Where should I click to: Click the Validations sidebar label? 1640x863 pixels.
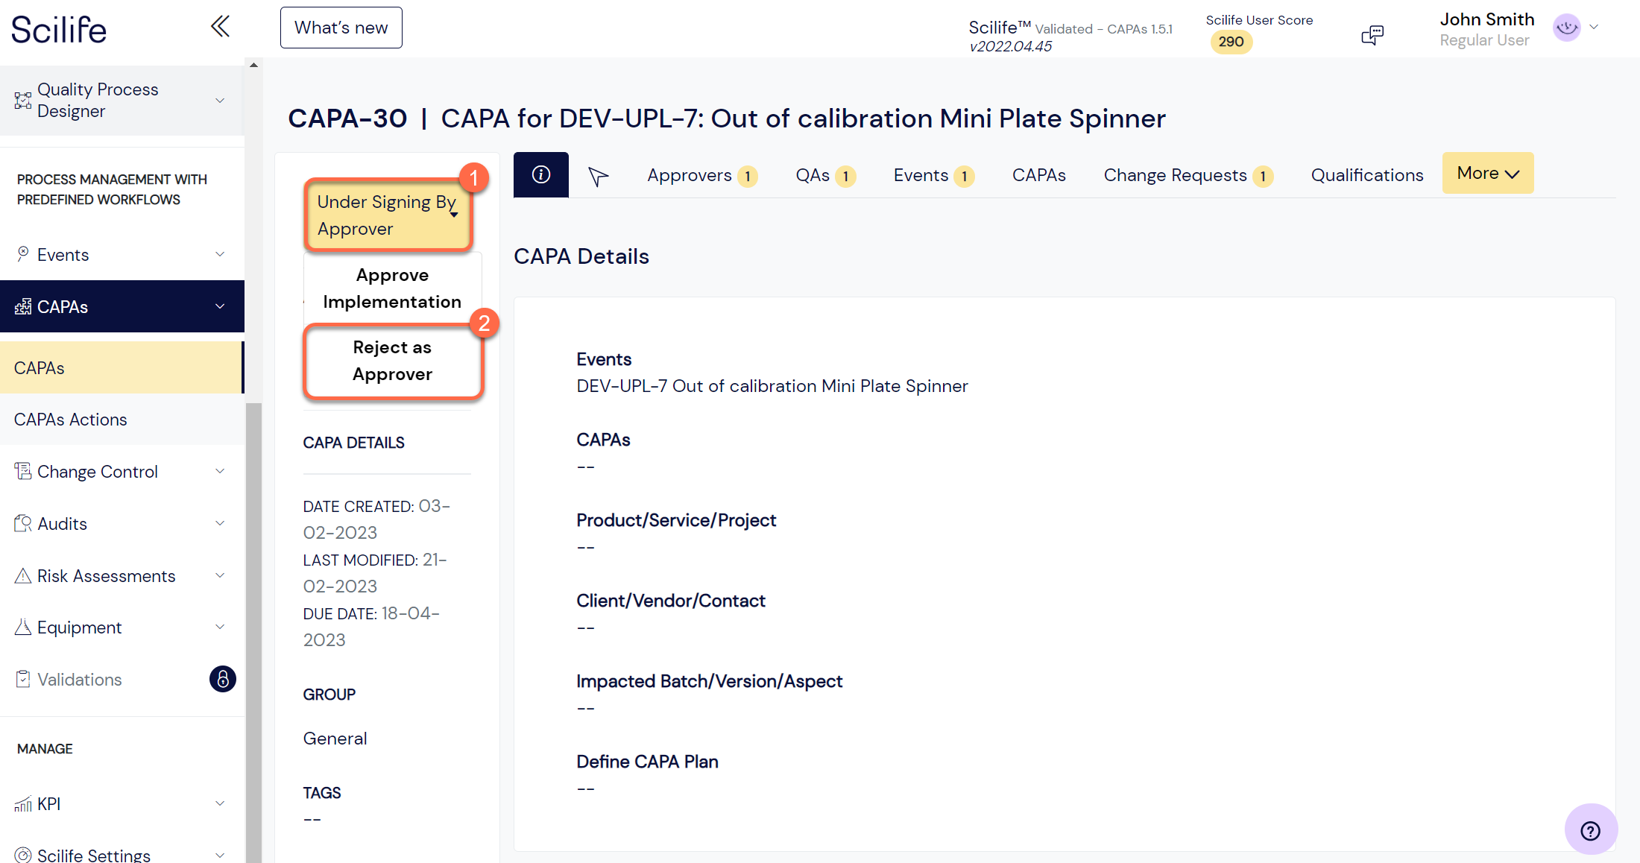(x=79, y=680)
